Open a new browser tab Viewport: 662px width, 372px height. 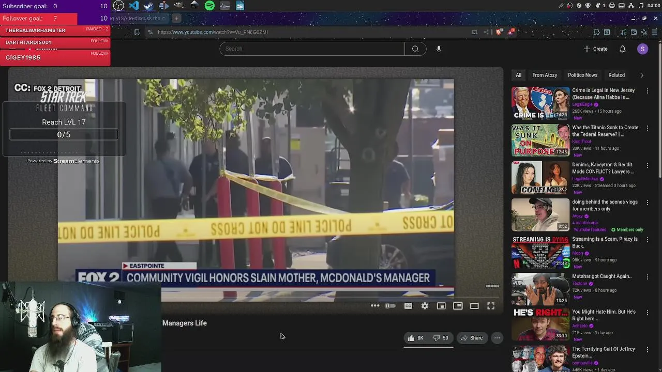(176, 18)
